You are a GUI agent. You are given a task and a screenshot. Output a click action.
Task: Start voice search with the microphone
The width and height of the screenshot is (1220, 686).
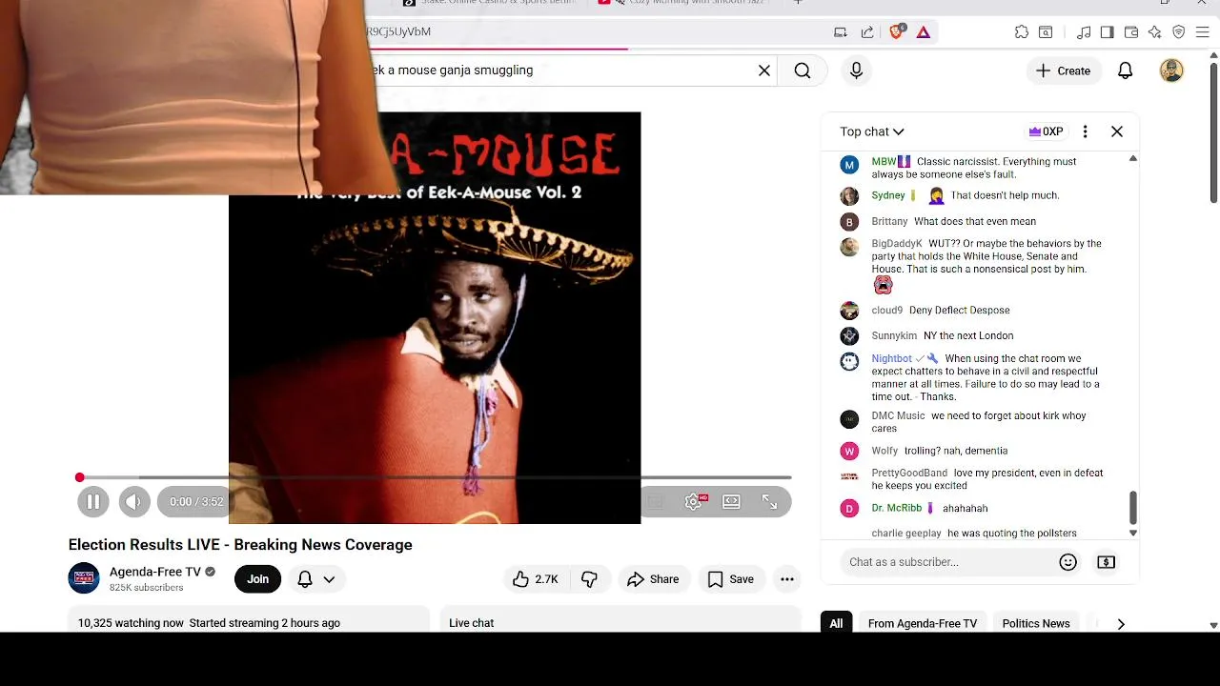coord(856,71)
